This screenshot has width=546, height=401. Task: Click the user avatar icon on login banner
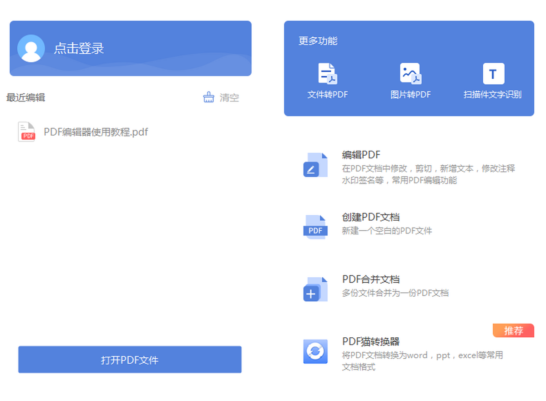(x=31, y=49)
